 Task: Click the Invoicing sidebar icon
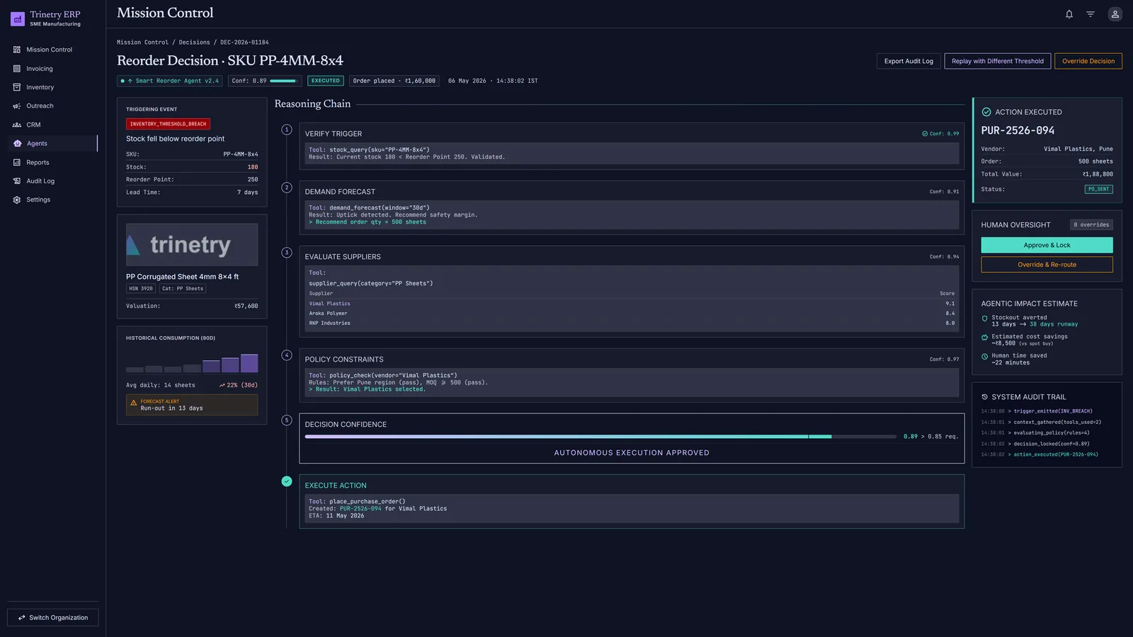click(x=17, y=69)
